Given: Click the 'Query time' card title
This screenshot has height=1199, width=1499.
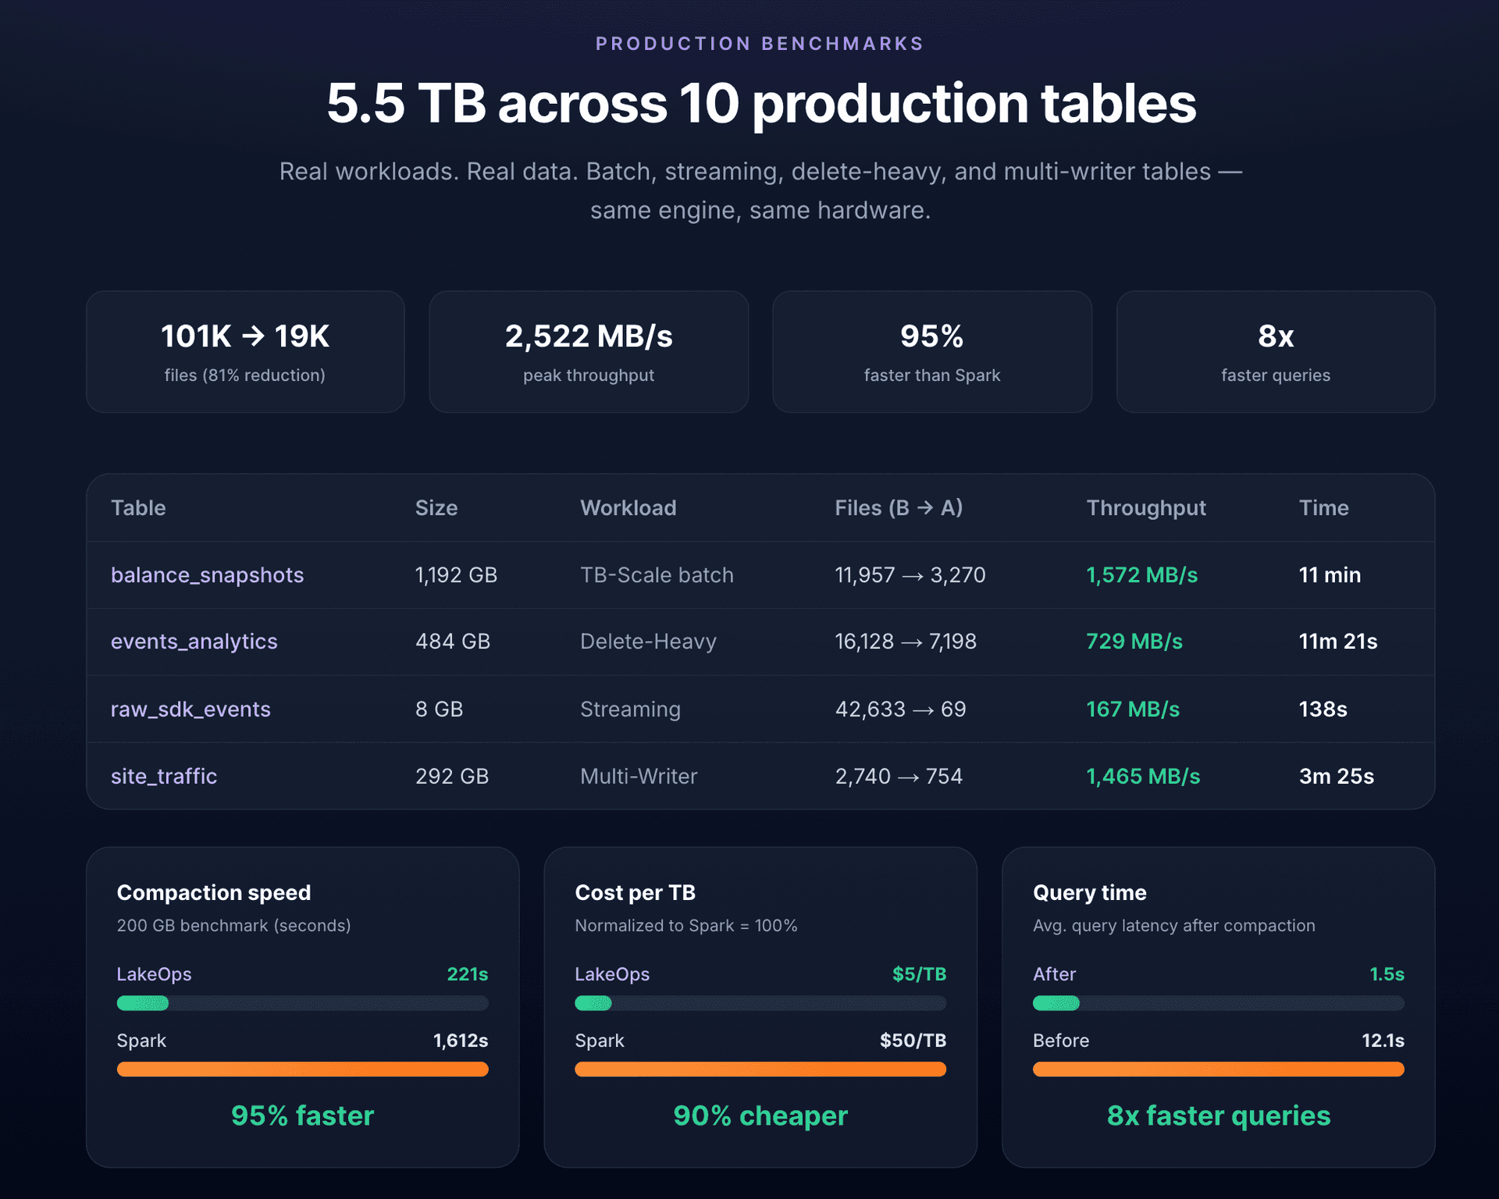Looking at the screenshot, I should tap(1090, 893).
